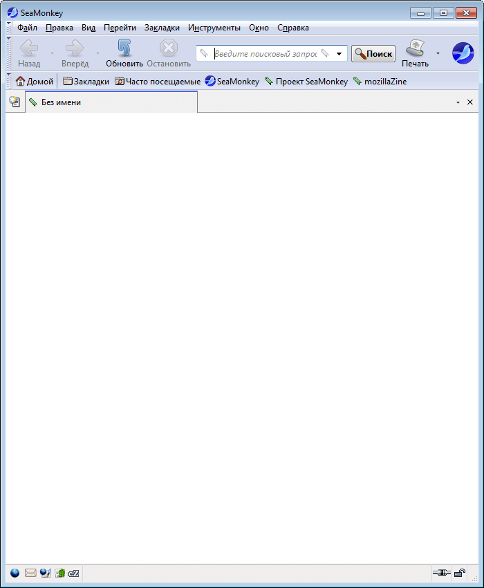This screenshot has height=588, width=484.
Task: Open the Вид menu
Action: (89, 28)
